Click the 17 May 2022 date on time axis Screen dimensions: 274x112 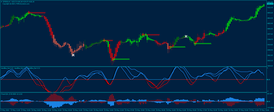tap(5, 110)
